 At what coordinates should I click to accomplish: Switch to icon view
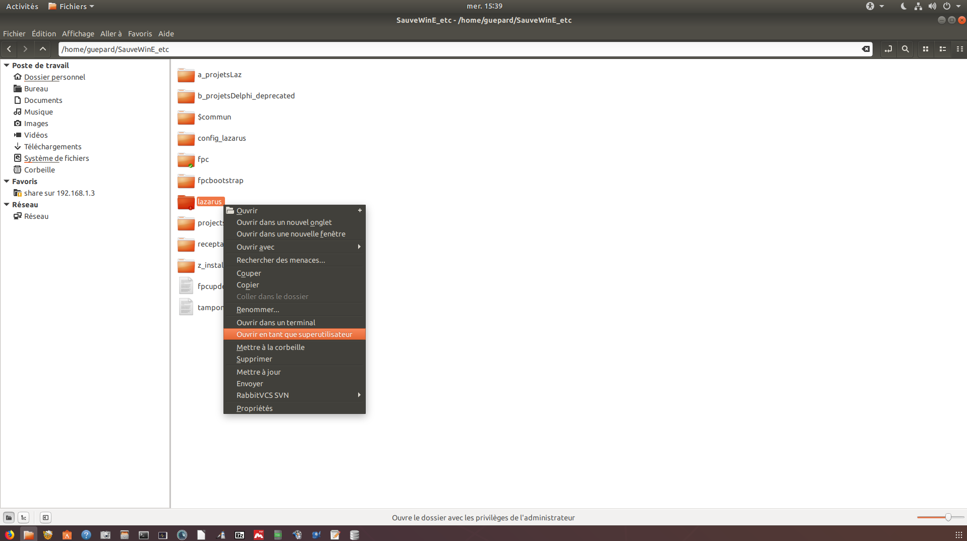(x=926, y=49)
